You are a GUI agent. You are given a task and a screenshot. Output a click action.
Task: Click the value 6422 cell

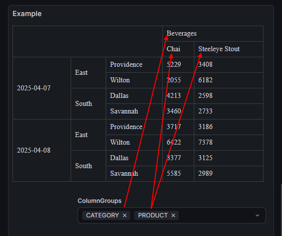click(178, 143)
